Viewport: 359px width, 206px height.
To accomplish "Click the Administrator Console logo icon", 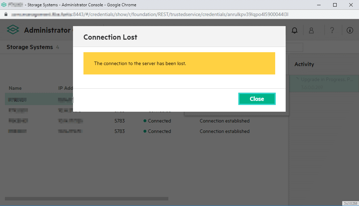I will [x=13, y=30].
